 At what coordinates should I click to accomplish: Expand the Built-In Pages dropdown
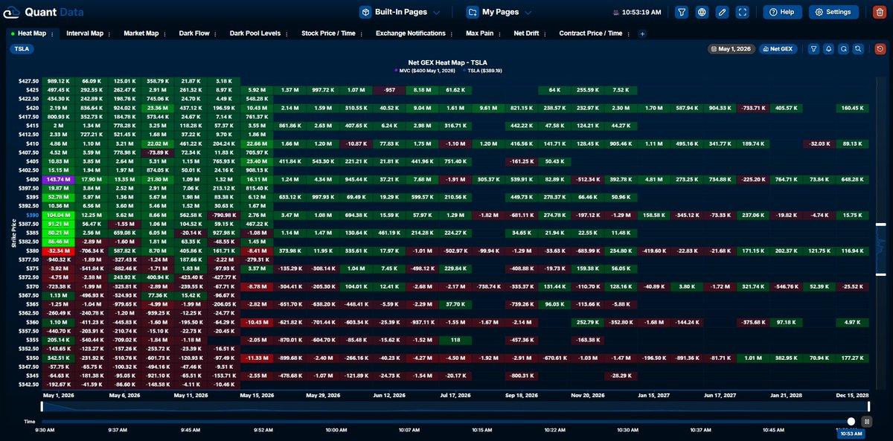pyautogui.click(x=400, y=12)
